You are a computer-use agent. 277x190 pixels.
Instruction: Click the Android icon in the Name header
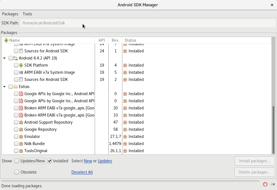[x=6, y=40]
